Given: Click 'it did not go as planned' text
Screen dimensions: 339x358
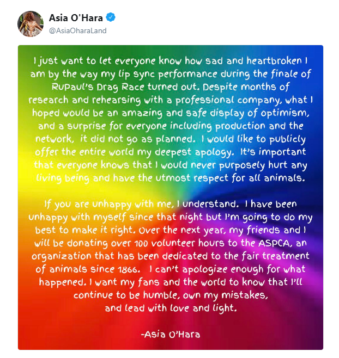Looking at the screenshot, I should [x=137, y=139].
